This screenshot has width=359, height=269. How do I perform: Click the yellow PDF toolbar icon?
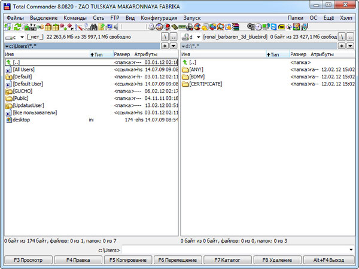(281, 27)
